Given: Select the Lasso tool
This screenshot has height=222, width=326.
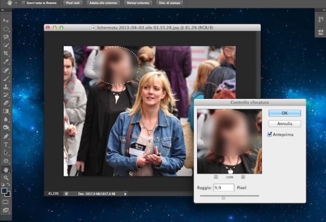Looking at the screenshot, I should 6,37.
